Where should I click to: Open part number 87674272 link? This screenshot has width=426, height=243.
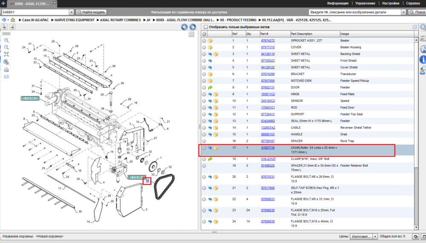click(268, 40)
